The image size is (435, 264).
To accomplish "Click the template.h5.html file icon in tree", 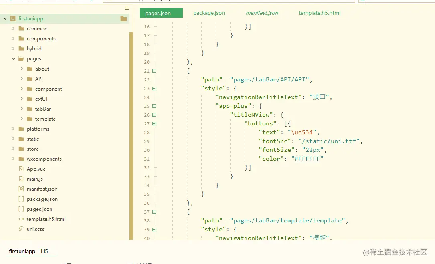I will 21,219.
